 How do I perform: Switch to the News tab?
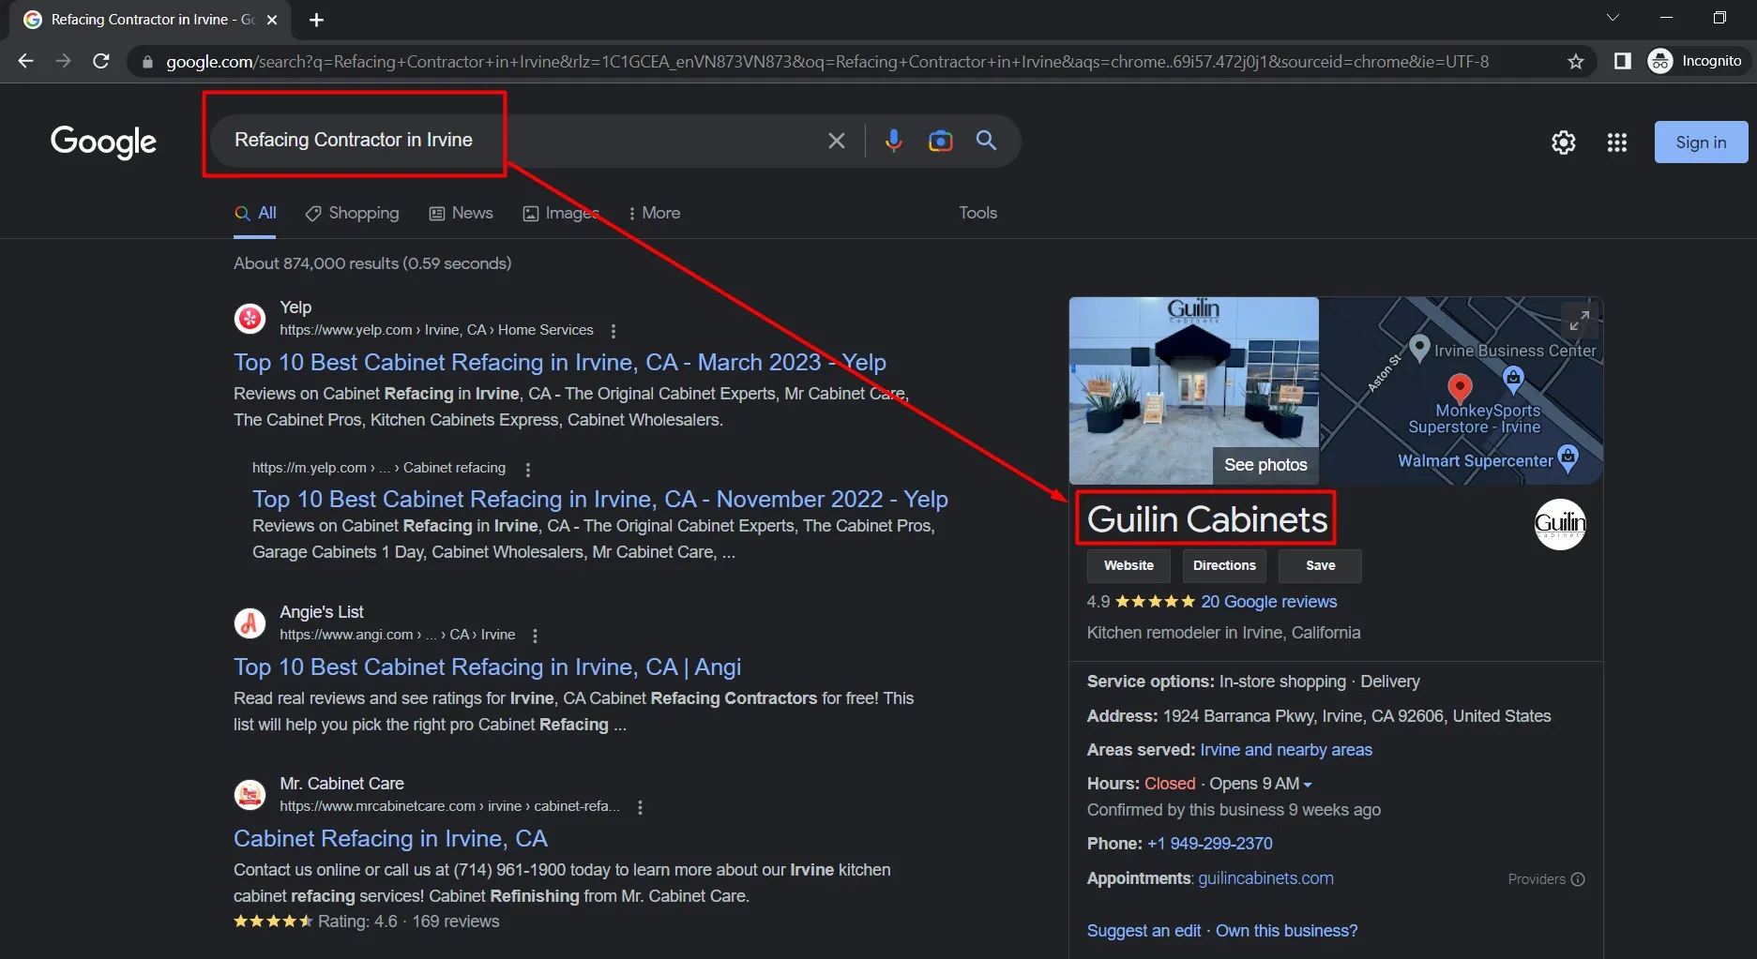pyautogui.click(x=461, y=213)
